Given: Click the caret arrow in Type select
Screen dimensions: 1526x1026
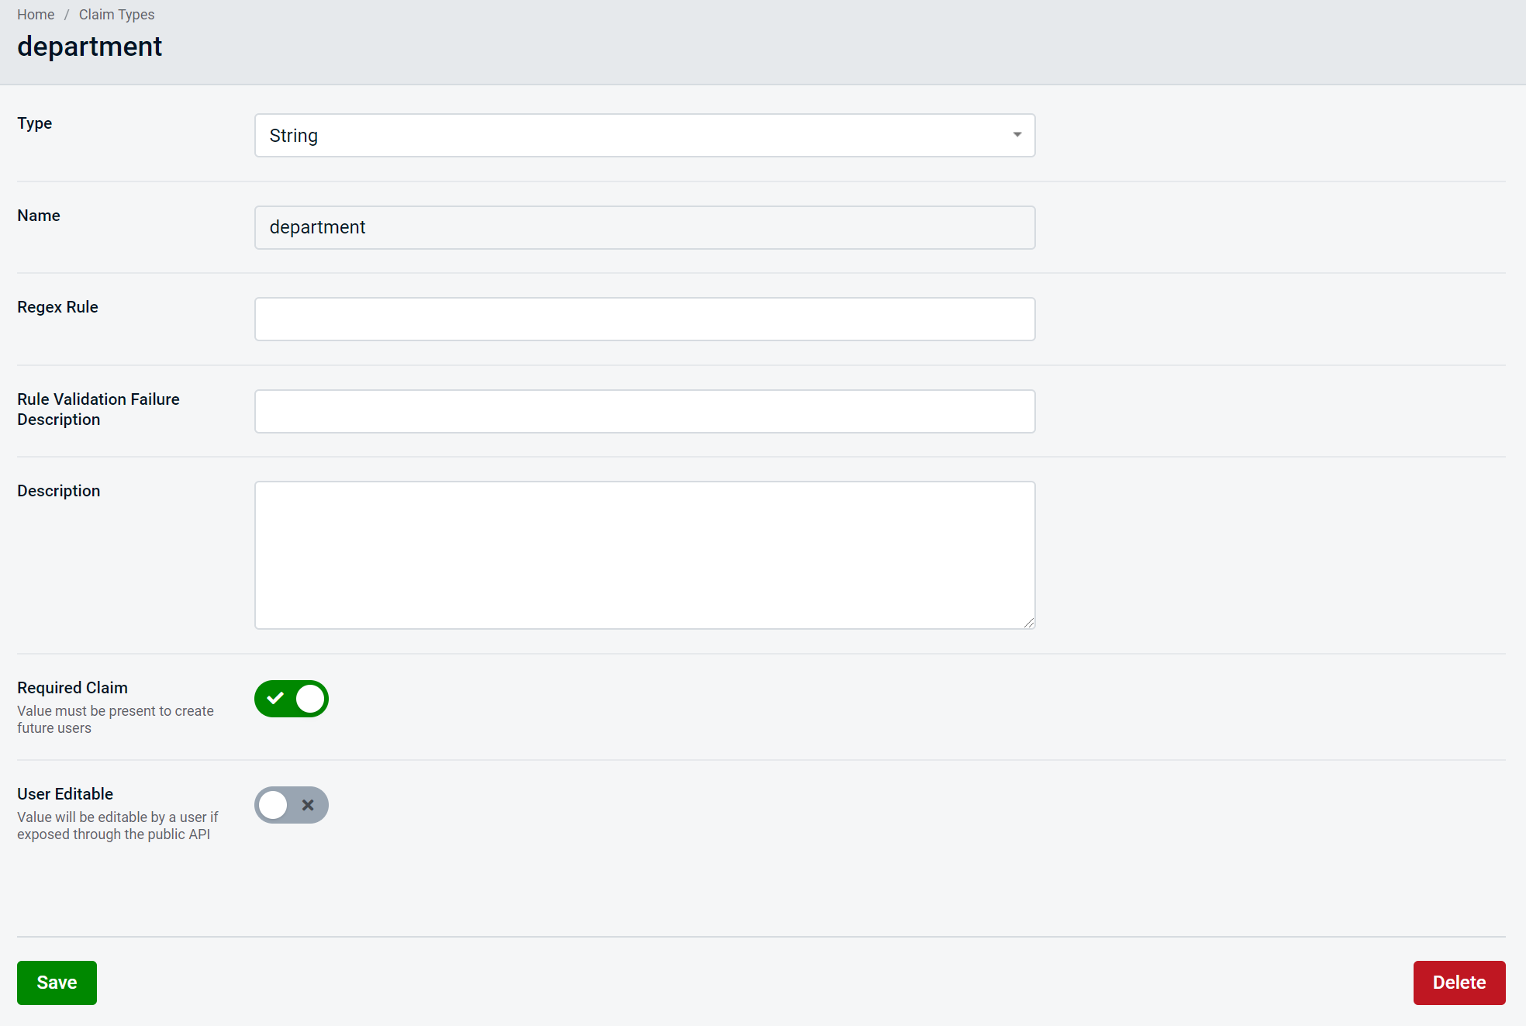Looking at the screenshot, I should (x=1017, y=136).
